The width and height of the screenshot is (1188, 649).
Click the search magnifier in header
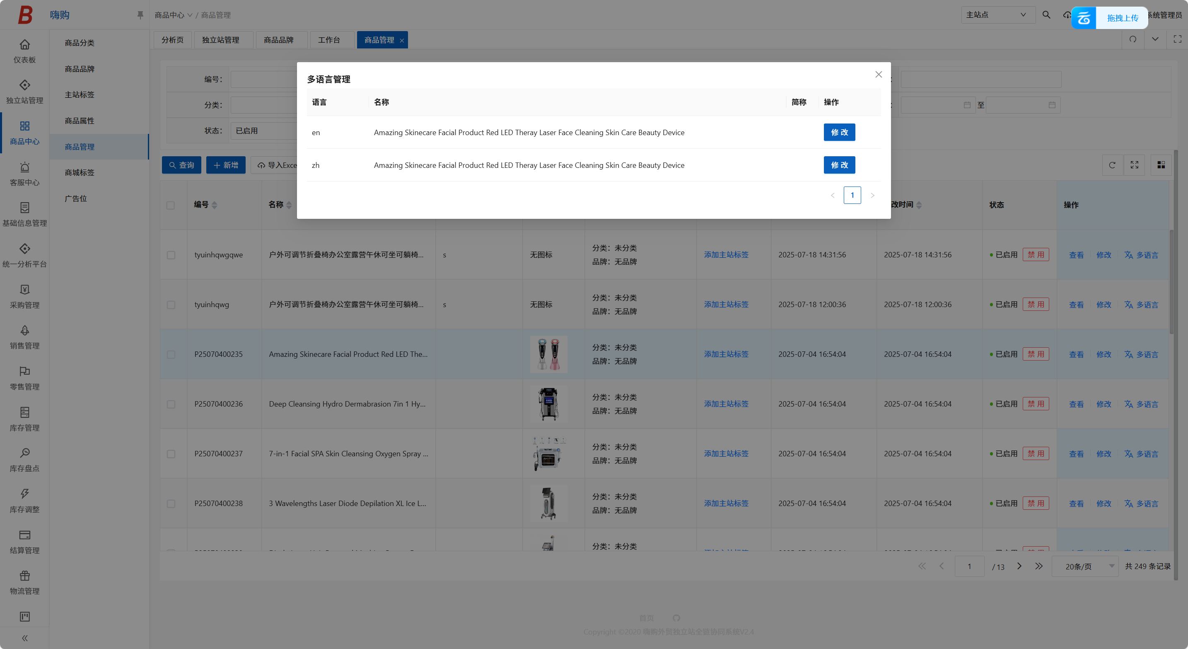coord(1046,15)
